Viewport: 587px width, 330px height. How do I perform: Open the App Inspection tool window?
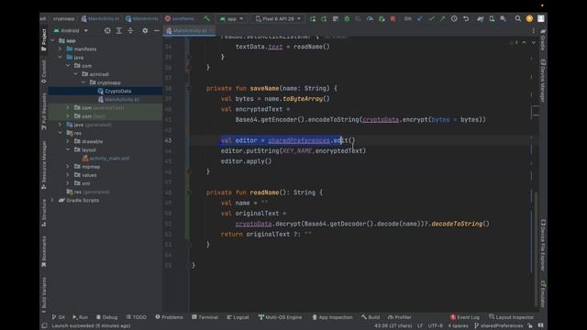point(332,317)
